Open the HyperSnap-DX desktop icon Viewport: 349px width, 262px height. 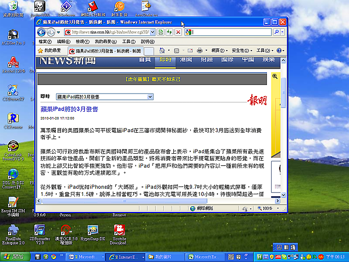point(92,233)
